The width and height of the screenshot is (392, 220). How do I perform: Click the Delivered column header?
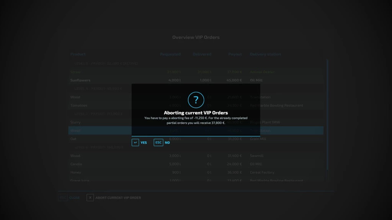(202, 54)
